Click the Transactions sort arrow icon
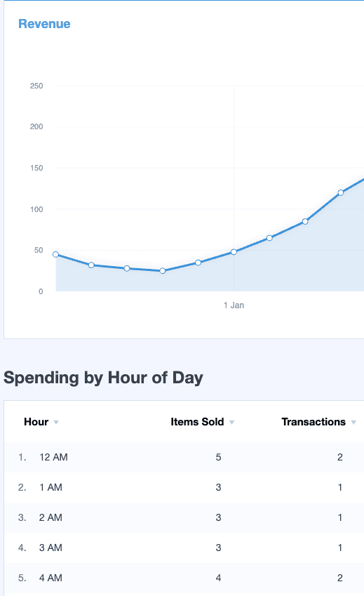 tap(353, 423)
